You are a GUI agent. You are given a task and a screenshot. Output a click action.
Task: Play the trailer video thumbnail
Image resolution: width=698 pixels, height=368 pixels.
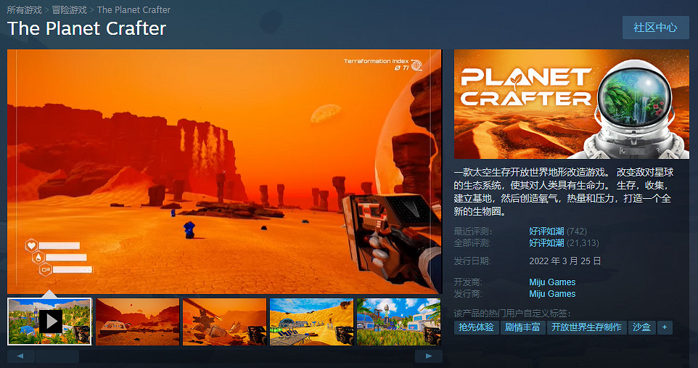click(49, 322)
